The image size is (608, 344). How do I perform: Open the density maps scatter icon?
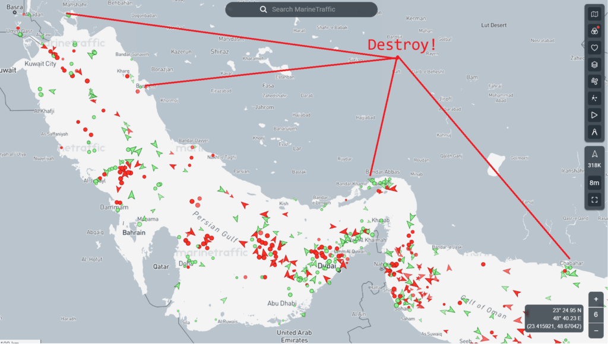click(594, 98)
